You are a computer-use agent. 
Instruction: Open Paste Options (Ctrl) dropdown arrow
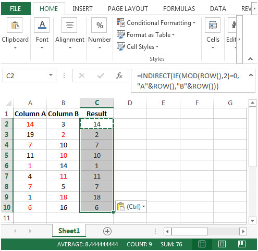pyautogui.click(x=143, y=207)
